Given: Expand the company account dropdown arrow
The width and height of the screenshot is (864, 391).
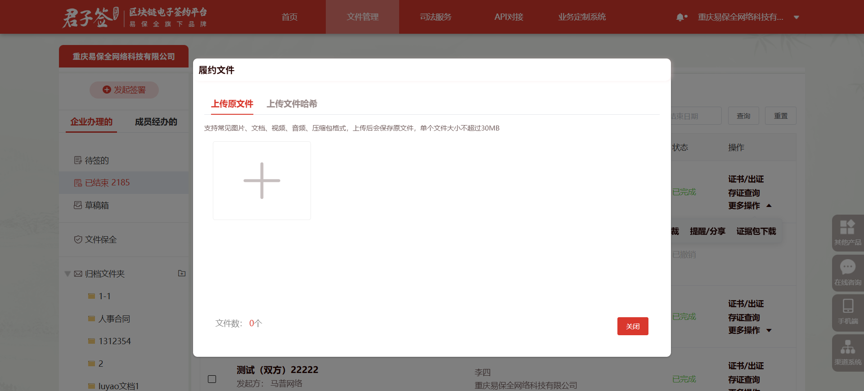Looking at the screenshot, I should (796, 17).
